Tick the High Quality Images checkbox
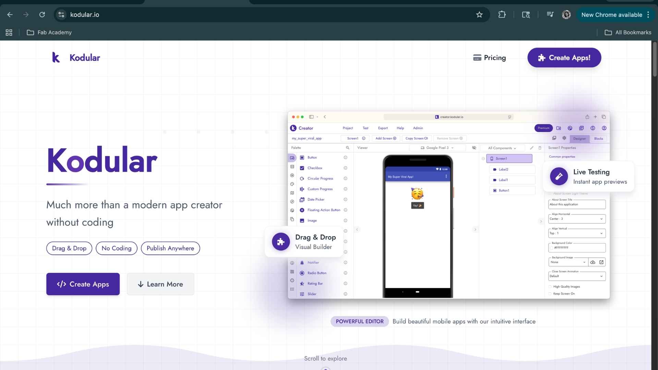658x370 pixels. [x=550, y=287]
